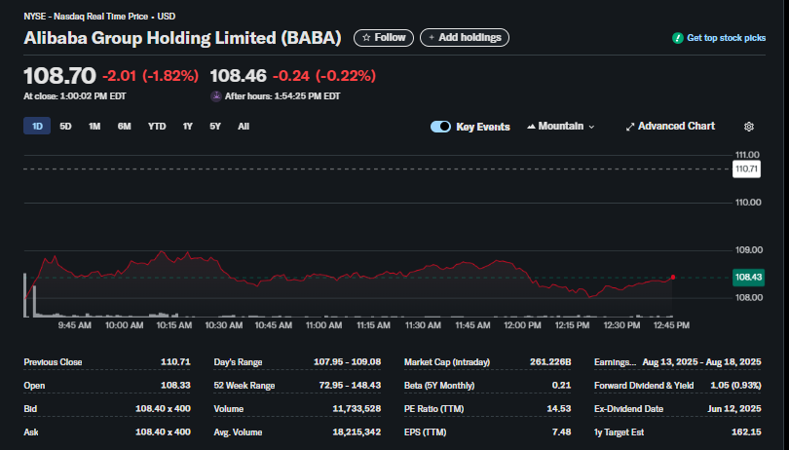This screenshot has height=450, width=789.
Task: Click Earnings date Aug 13, 2025 - Aug 18, 2025
Action: pos(702,362)
